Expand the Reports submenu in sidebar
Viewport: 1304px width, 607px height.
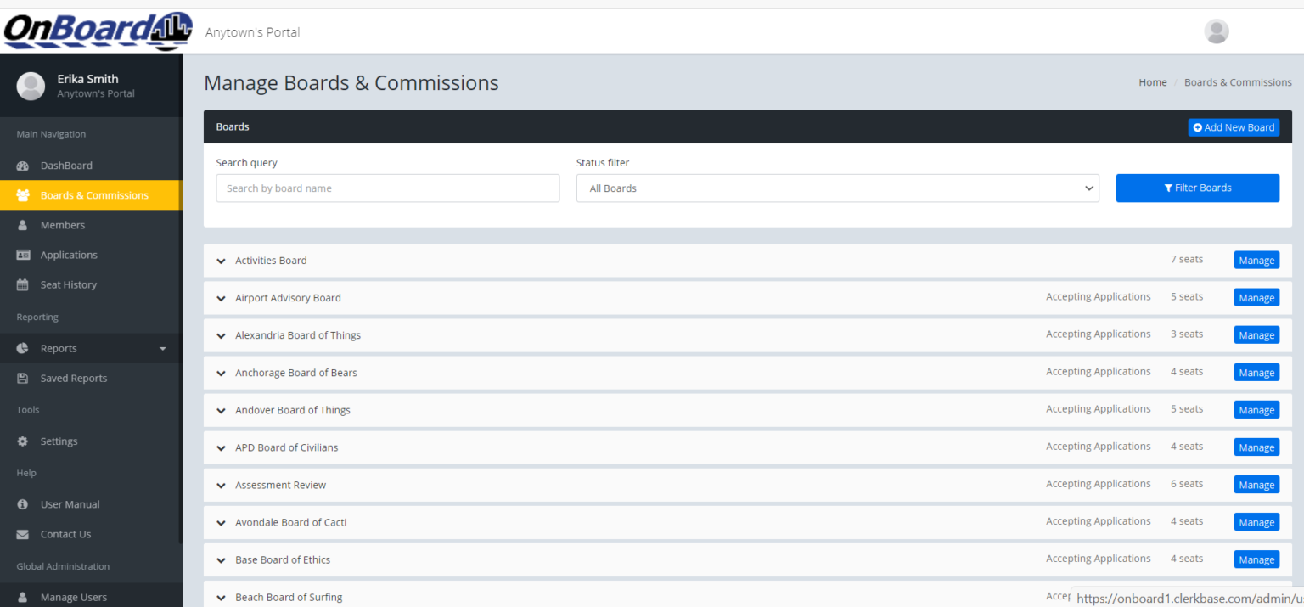pos(91,349)
